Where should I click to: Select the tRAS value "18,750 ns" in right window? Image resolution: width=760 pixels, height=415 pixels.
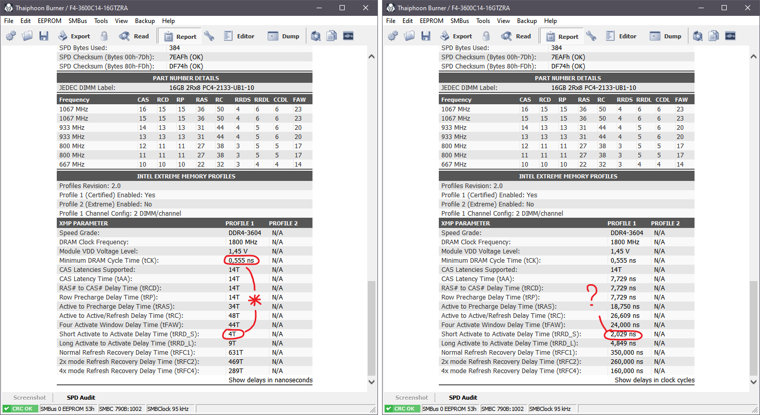click(x=625, y=307)
